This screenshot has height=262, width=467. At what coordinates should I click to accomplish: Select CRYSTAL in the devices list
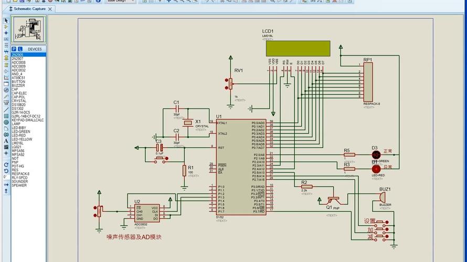28,101
